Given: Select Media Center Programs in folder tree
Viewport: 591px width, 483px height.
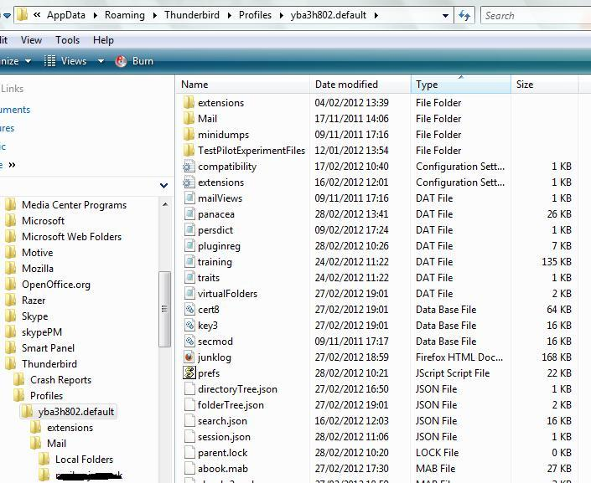Looking at the screenshot, I should pos(75,205).
